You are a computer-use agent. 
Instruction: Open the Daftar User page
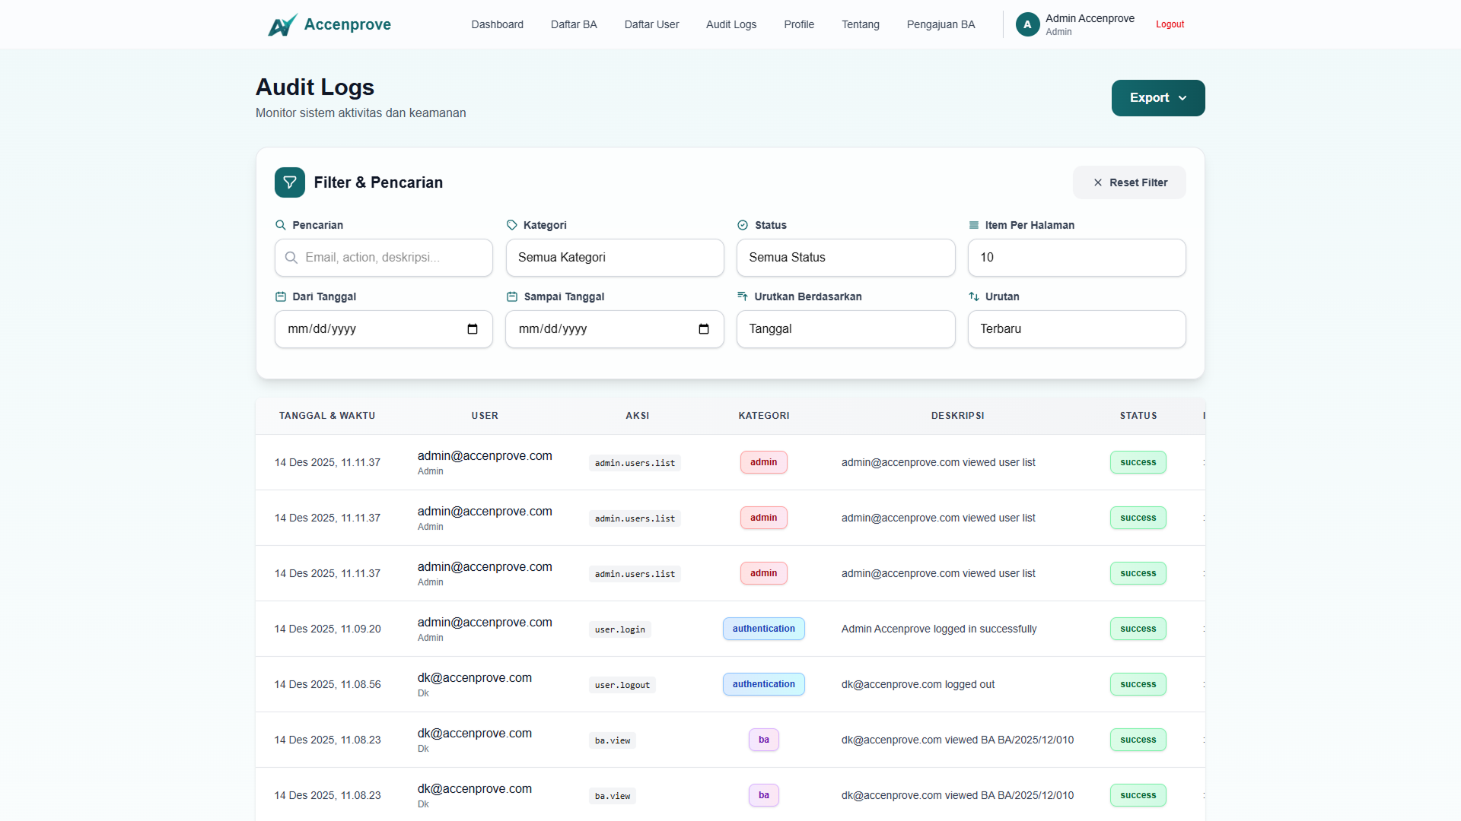651,24
